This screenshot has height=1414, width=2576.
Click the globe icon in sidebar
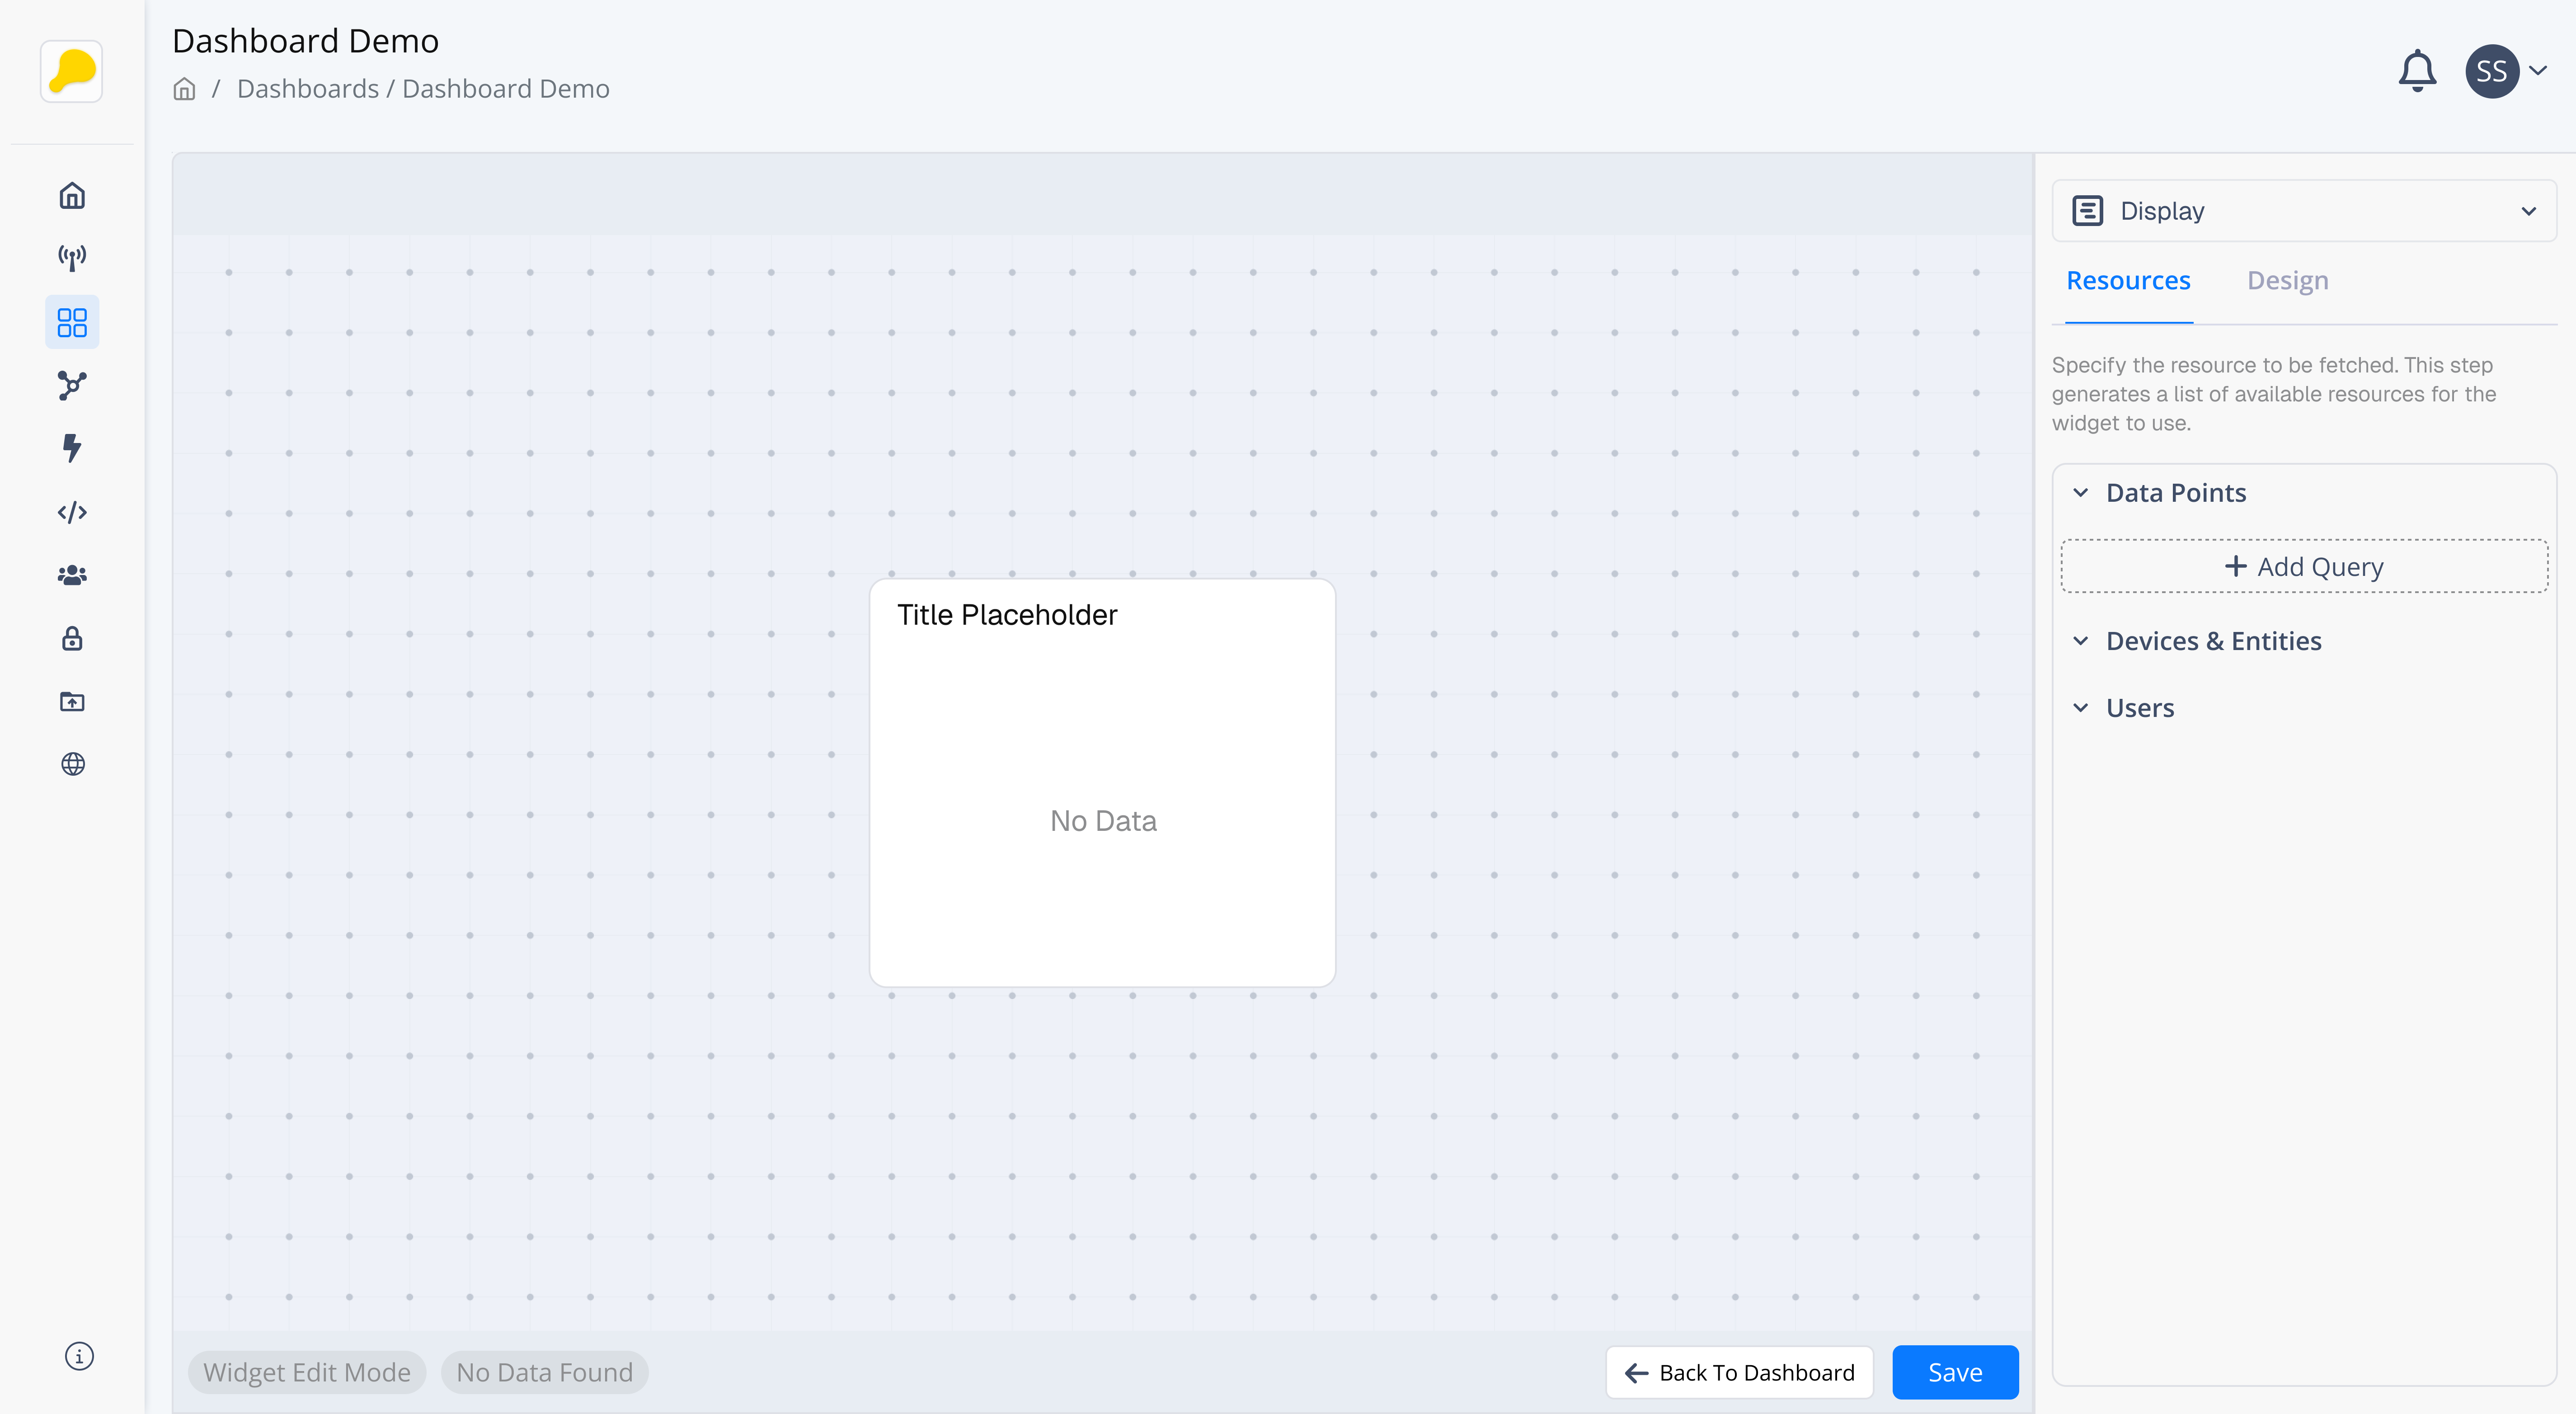pyautogui.click(x=72, y=764)
